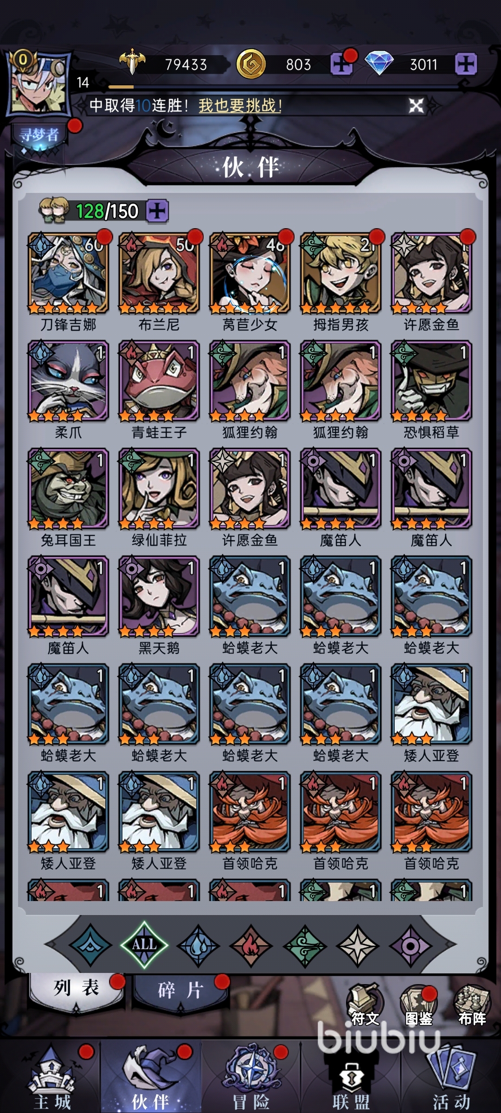Tap the 我也要挑战 challenge link

[240, 106]
